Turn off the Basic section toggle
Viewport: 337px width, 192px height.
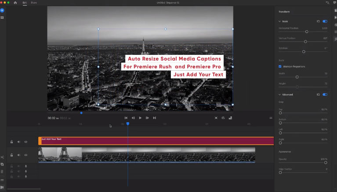point(325,21)
